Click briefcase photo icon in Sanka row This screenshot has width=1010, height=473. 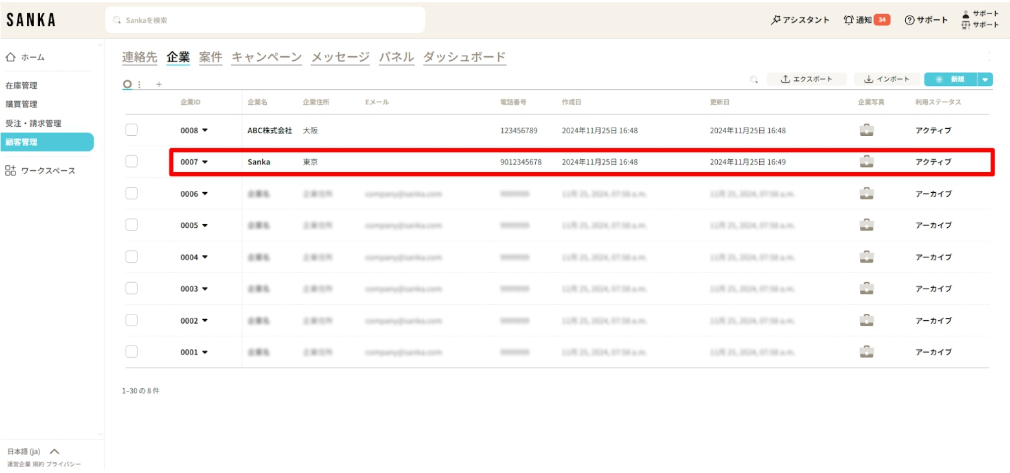pos(866,162)
